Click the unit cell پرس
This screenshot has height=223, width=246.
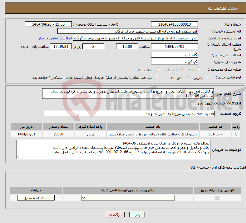(91, 134)
